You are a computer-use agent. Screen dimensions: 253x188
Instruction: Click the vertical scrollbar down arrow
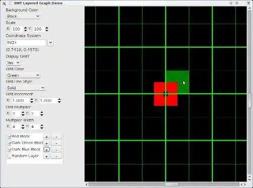point(249,179)
